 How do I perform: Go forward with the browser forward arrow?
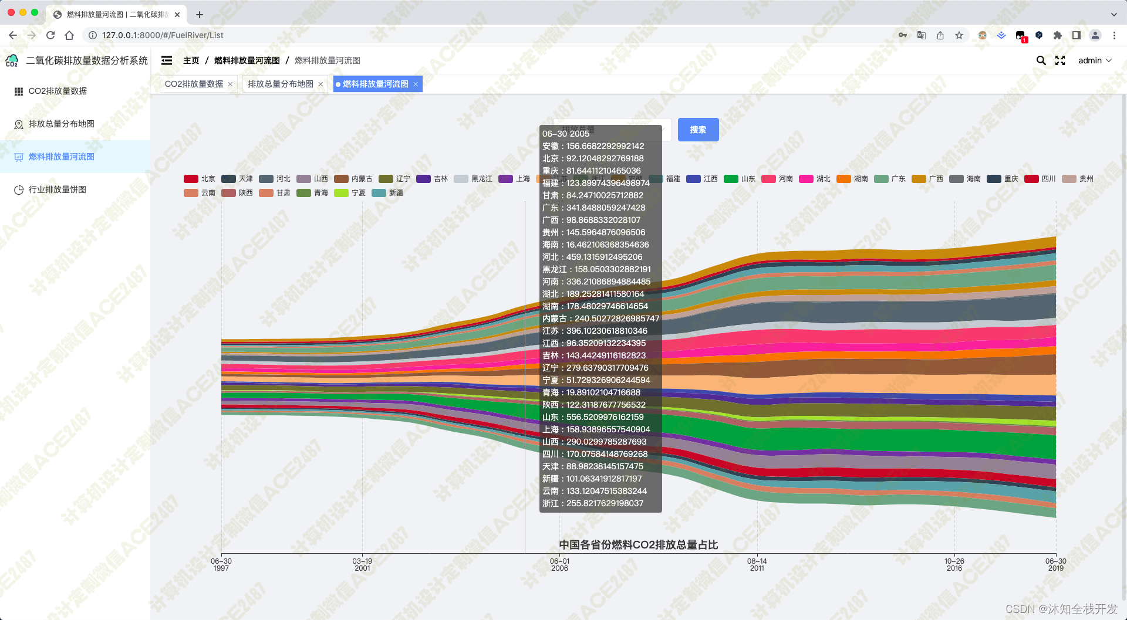pos(32,35)
